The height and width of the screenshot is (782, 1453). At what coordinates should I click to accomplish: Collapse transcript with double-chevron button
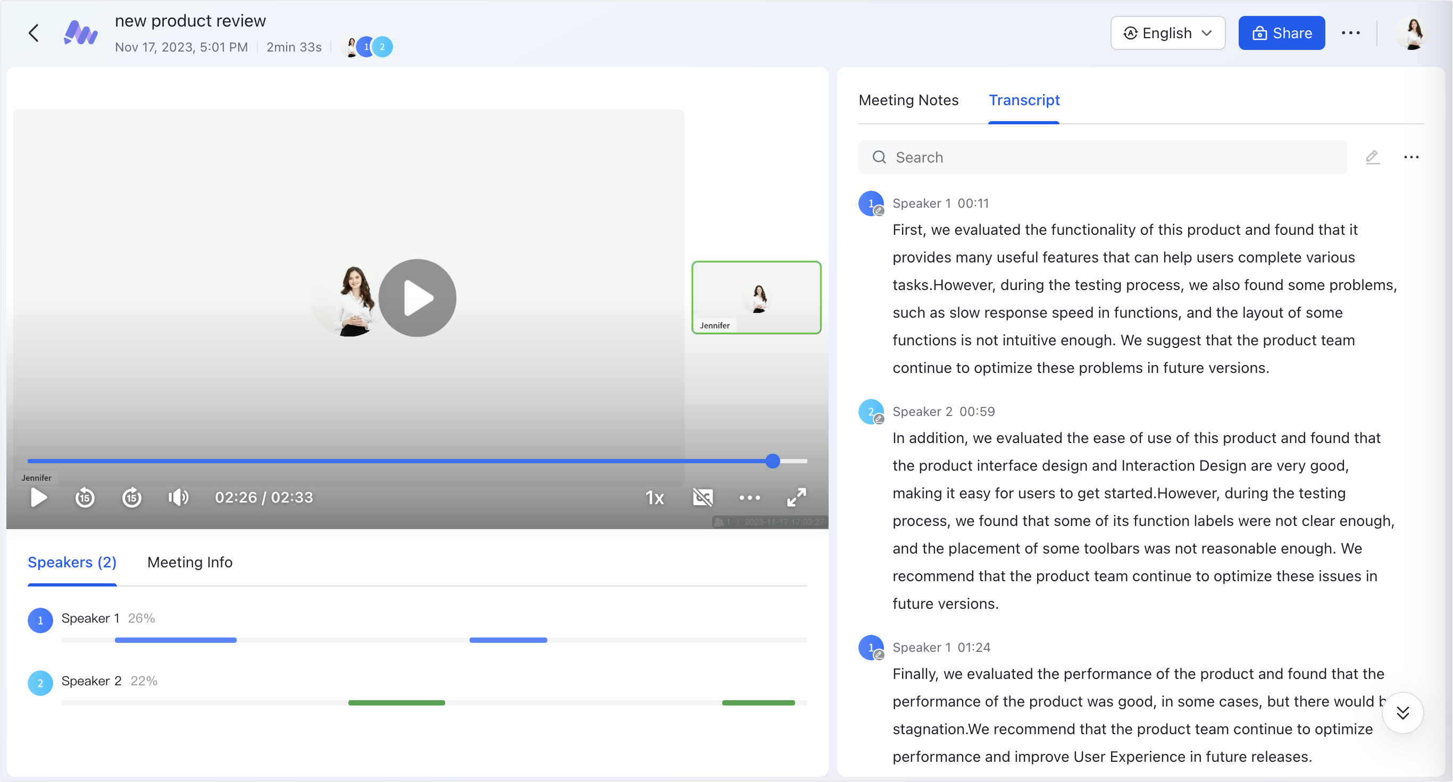point(1404,713)
